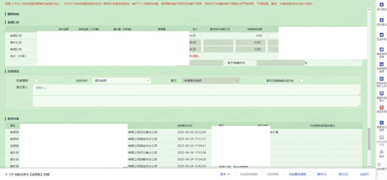The height and width of the screenshot is (180, 387).
Task: Click the 即时通讯 messaging icon
Action: (382, 20)
